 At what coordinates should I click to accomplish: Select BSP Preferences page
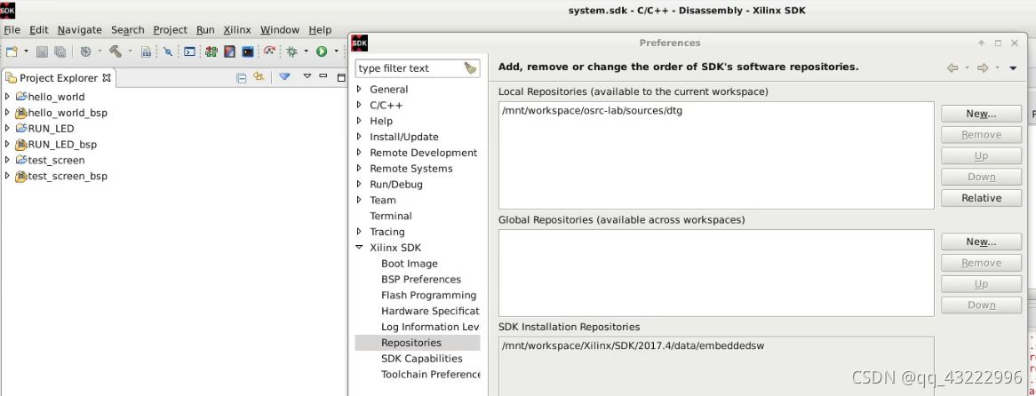421,279
